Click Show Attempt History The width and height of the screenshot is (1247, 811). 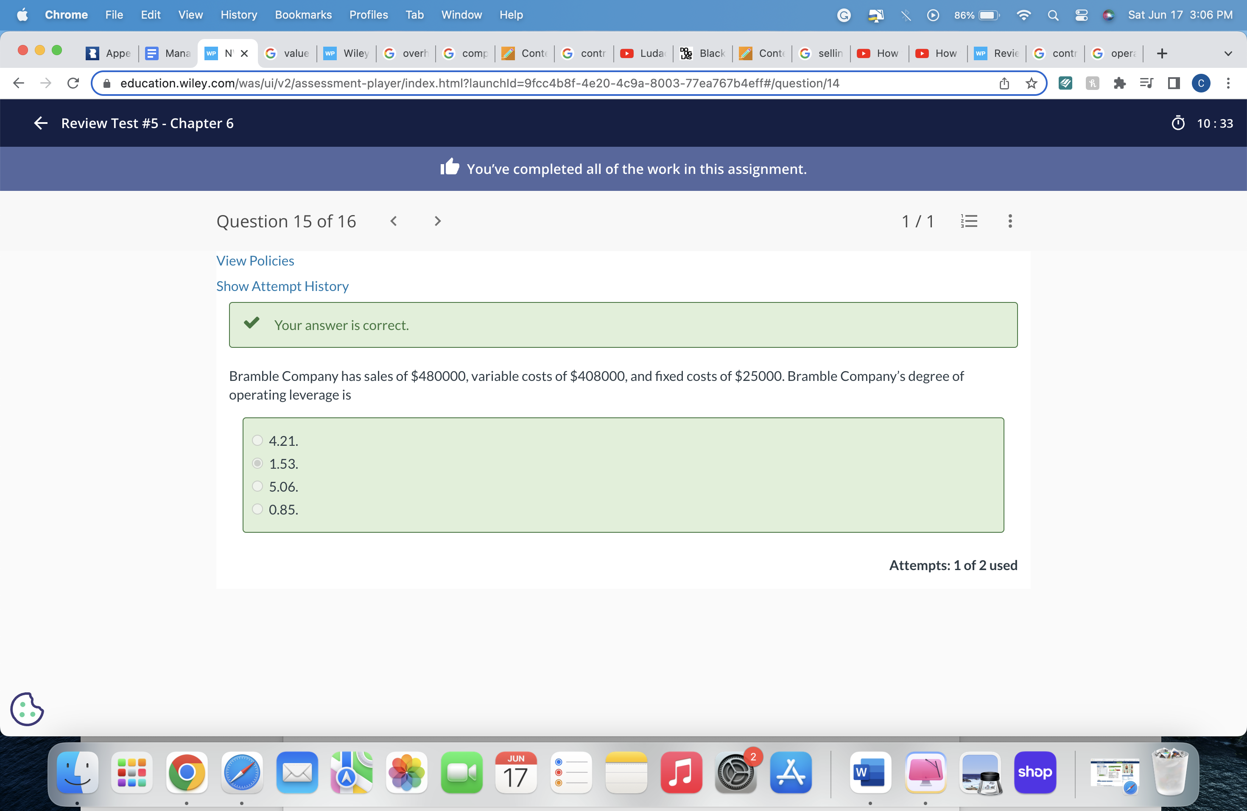point(282,286)
